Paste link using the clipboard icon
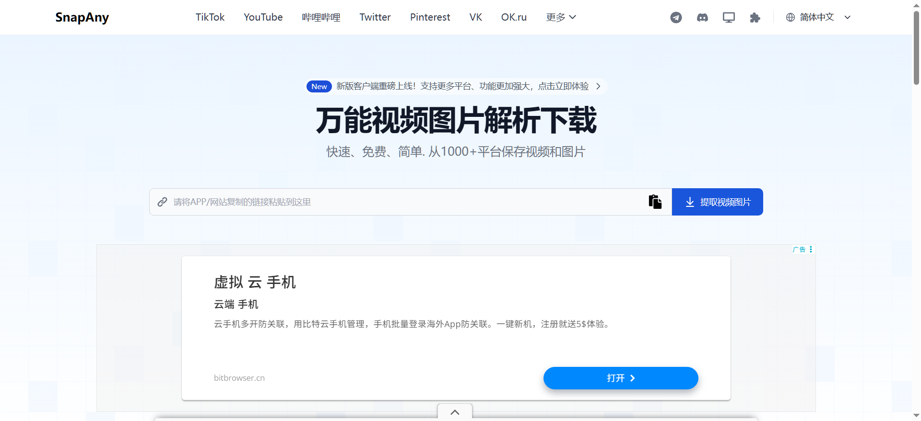921x421 pixels. click(655, 202)
